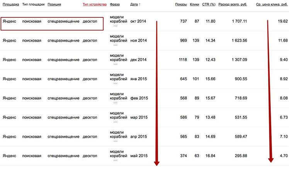Sort by CTR (%) column header
Viewport: 289px width, 169px height.
point(209,4)
